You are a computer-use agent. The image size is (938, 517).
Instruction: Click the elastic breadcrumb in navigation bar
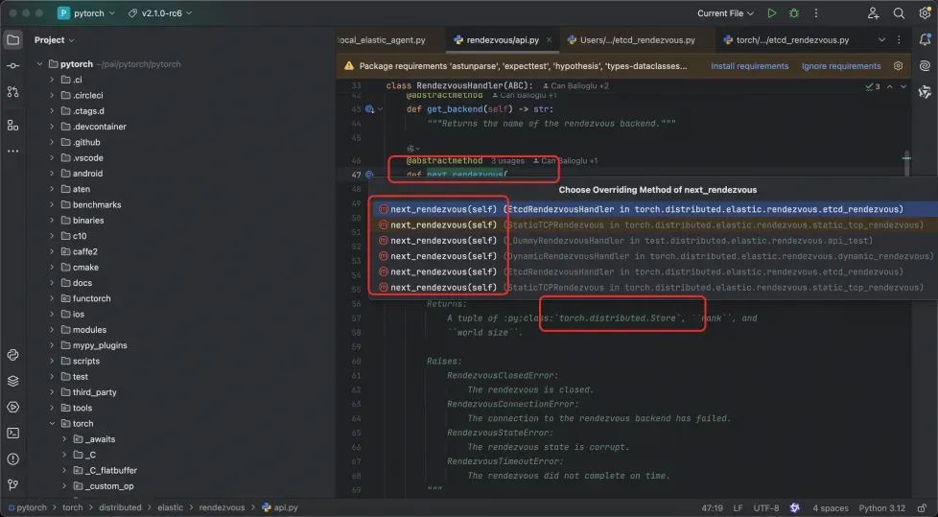tap(171, 507)
